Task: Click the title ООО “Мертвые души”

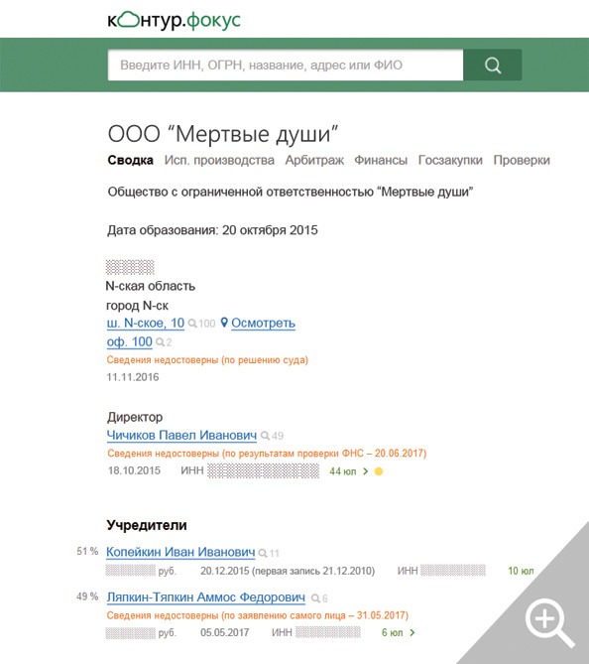Action: point(223,134)
